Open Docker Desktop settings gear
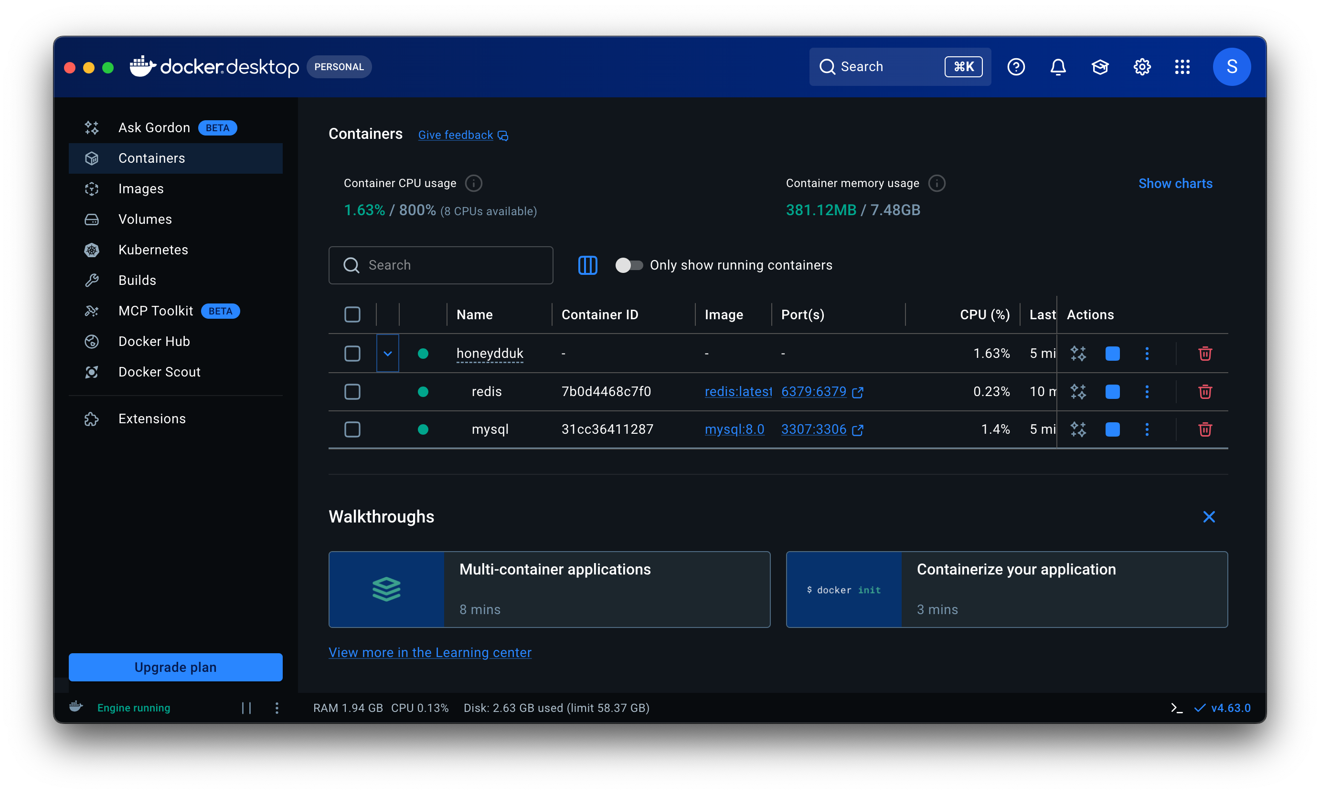The image size is (1320, 794). pyautogui.click(x=1142, y=67)
